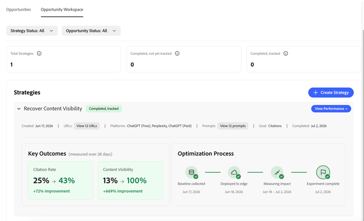Click the Measuring impact chart icon

click(x=277, y=173)
